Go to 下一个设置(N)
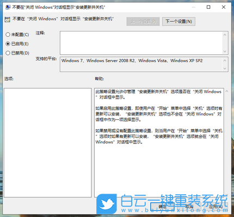The image size is (234, 217). point(178,22)
